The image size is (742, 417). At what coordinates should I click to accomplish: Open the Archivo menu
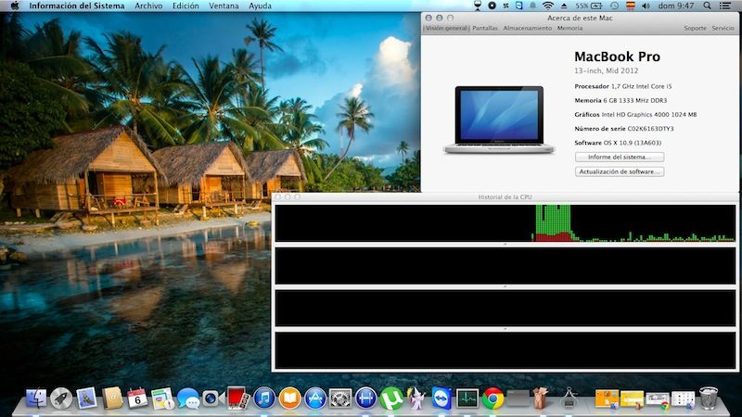[x=148, y=6]
